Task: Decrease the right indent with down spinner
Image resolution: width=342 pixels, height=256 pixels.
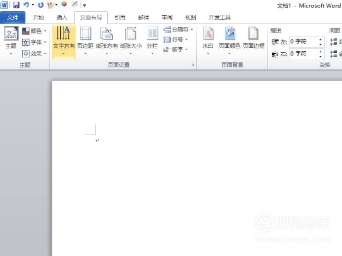Action: [x=320, y=57]
